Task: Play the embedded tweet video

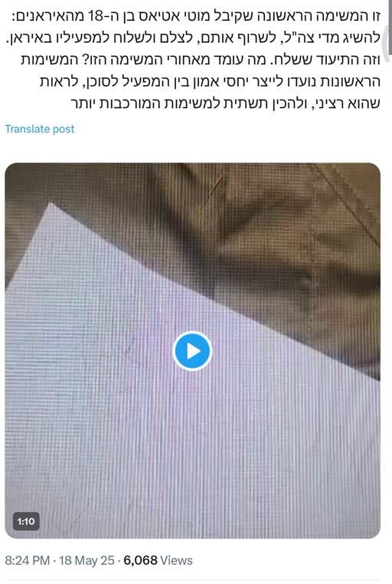Action: (x=192, y=351)
